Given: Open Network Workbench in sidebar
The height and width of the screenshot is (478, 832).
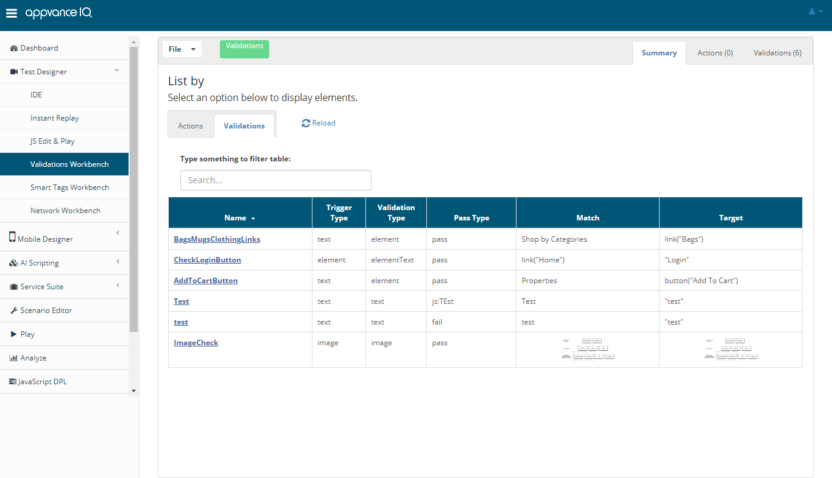Looking at the screenshot, I should pos(65,211).
